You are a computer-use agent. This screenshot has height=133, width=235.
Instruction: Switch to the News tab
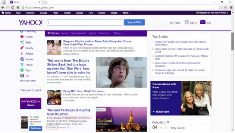(65, 33)
